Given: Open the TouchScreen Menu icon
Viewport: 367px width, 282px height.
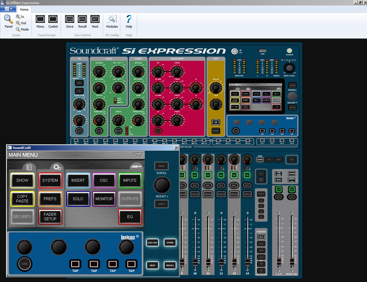Looking at the screenshot, I should click(x=40, y=19).
